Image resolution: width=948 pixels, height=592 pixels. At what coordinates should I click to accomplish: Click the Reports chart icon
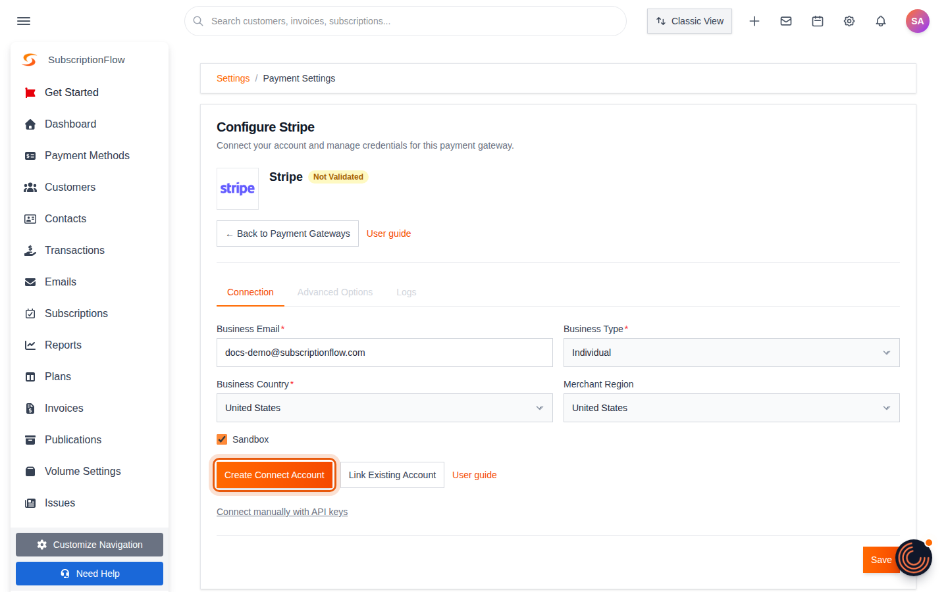click(x=30, y=345)
